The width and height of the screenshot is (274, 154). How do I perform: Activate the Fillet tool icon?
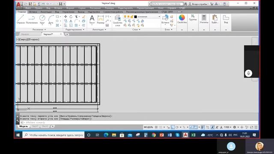tap(76, 21)
